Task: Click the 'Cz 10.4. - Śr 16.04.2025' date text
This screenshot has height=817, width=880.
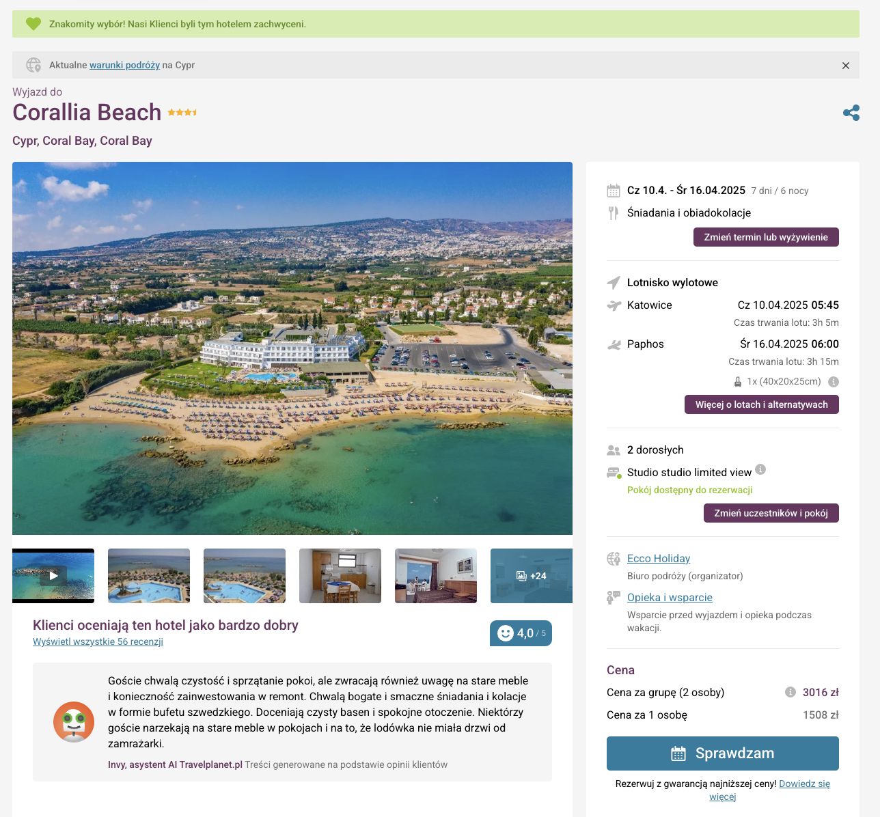Action: [x=686, y=191]
